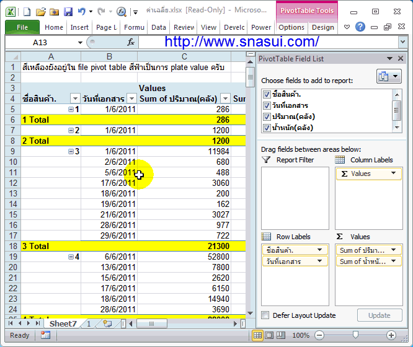This screenshot has width=413, height=347.
Task: Collapse group 3 in the pivot table
Action: [71, 152]
